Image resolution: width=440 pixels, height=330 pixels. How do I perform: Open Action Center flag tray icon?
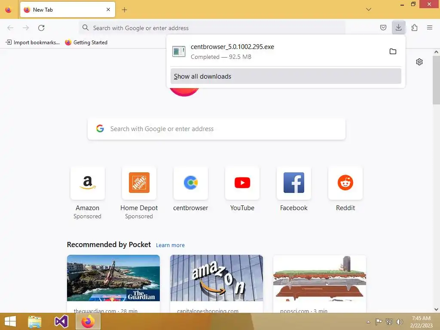[379, 321]
